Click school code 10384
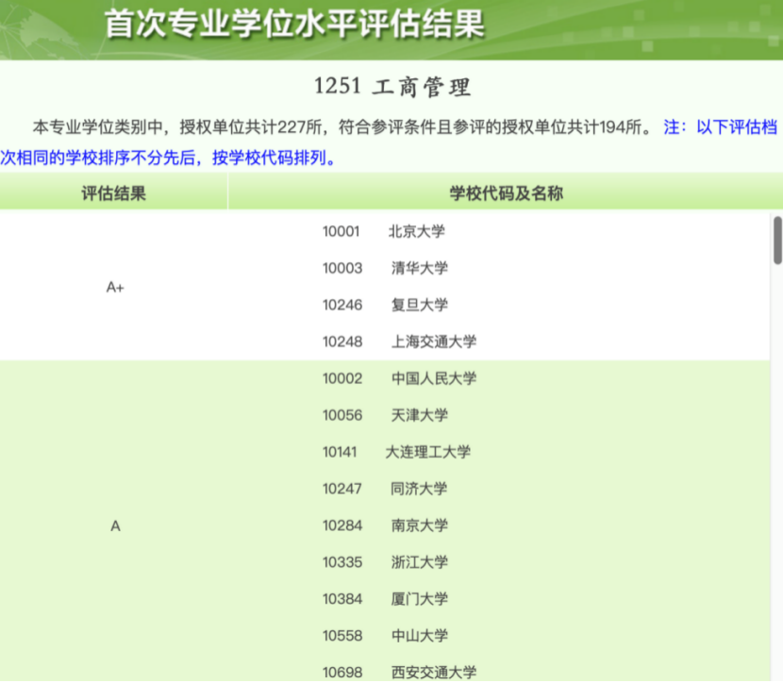The height and width of the screenshot is (683, 783). 342,599
